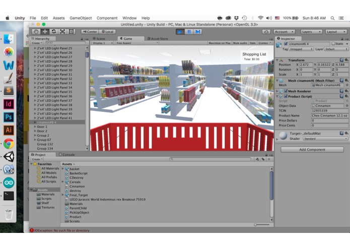Image resolution: width=350 pixels, height=248 pixels.
Task: Select the Rotate tool
Action: pos(53,32)
